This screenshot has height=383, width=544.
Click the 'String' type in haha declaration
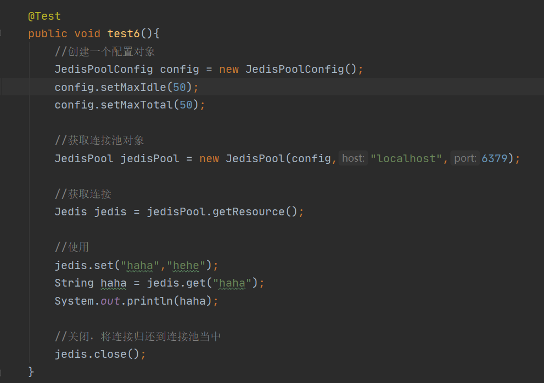(74, 283)
